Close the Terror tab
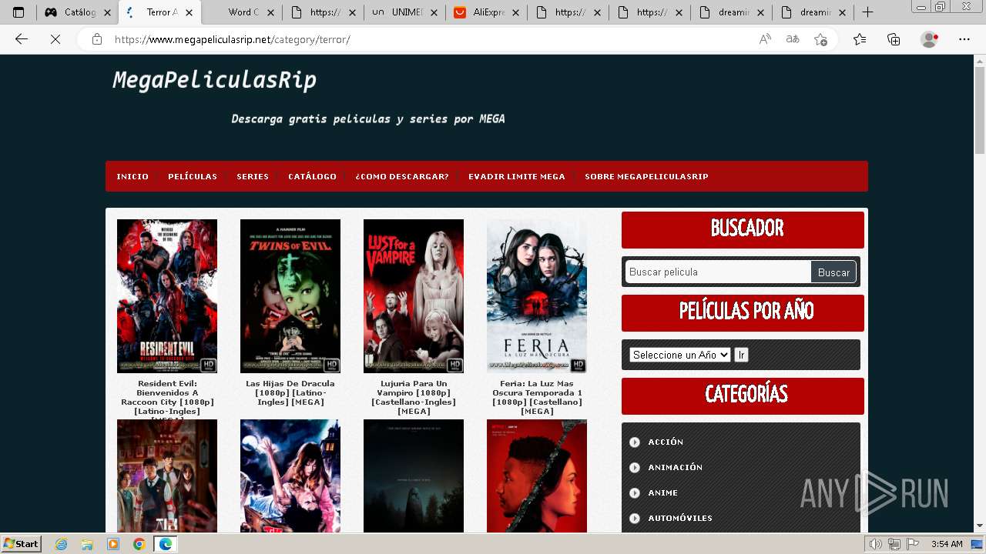The width and height of the screenshot is (986, 554). 189,12
